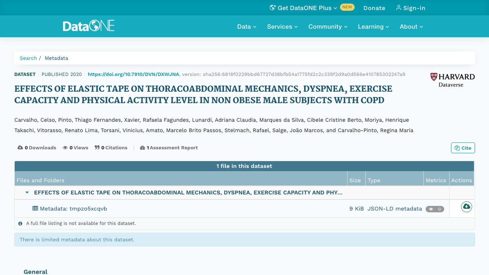Click the Donate link
The image size is (489, 275).
(x=374, y=8)
